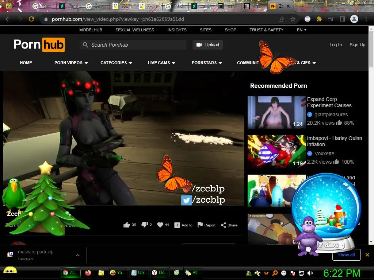Open the browser extensions puzzle icon

[x=319, y=19]
